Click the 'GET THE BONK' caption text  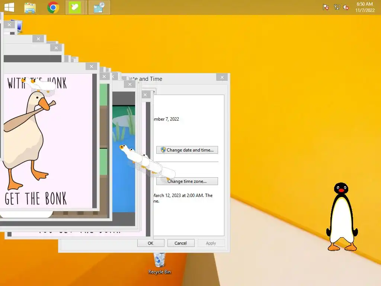(35, 198)
